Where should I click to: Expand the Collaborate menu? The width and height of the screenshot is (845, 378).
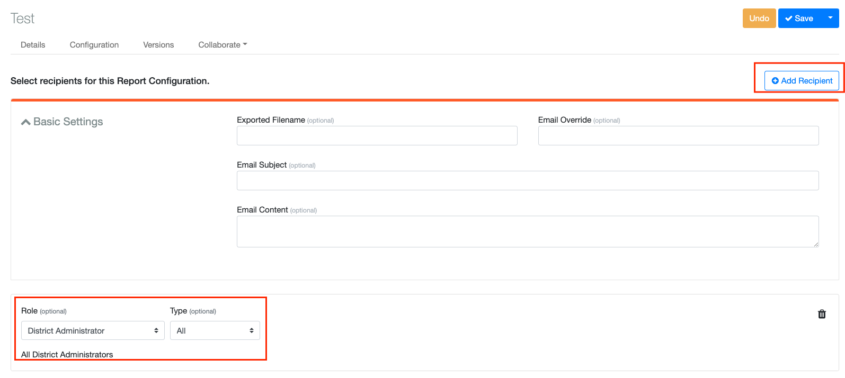click(223, 45)
